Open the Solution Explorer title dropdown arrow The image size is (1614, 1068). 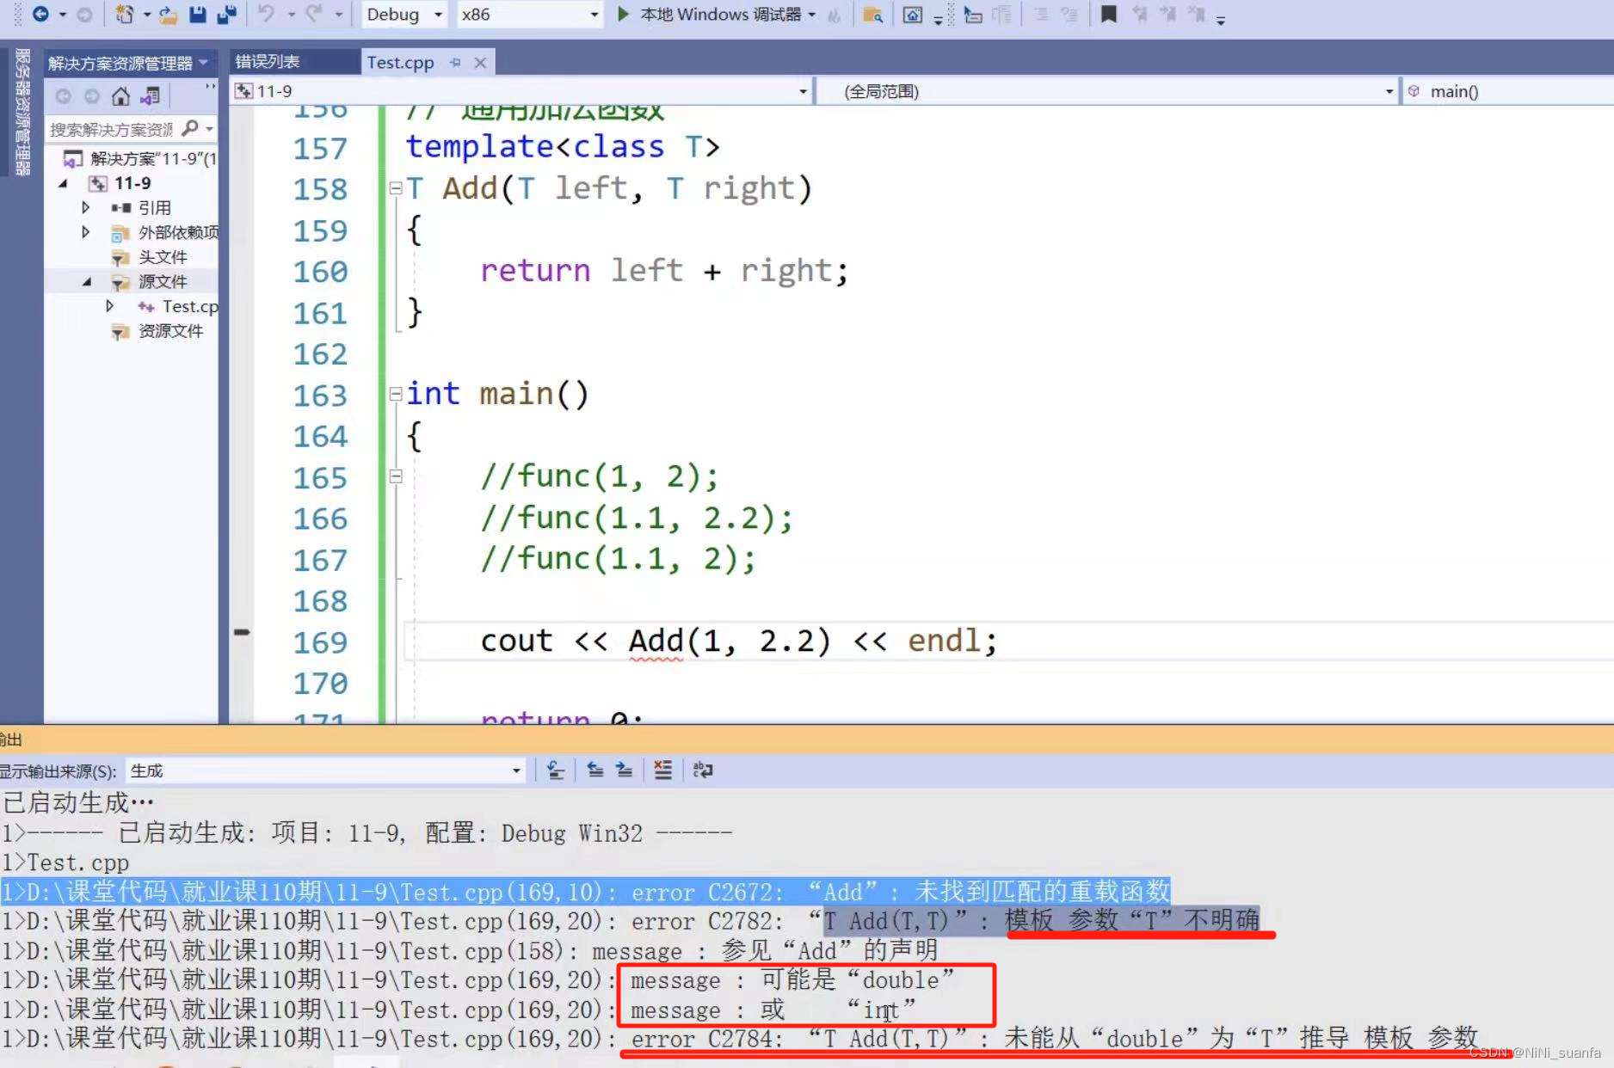(204, 63)
